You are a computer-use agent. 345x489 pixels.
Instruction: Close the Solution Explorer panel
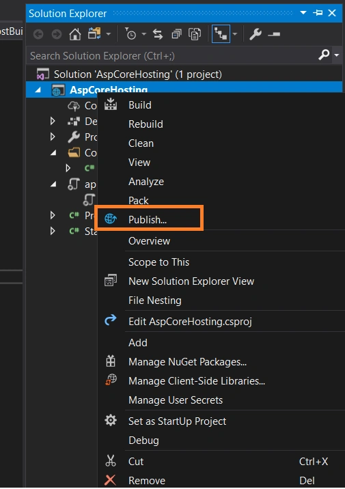332,13
